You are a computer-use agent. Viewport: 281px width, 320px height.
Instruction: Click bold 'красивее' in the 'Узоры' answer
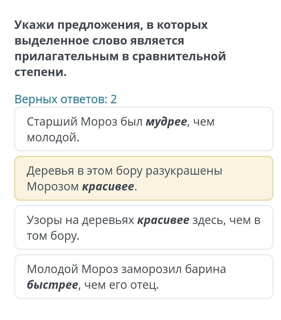[x=163, y=220]
